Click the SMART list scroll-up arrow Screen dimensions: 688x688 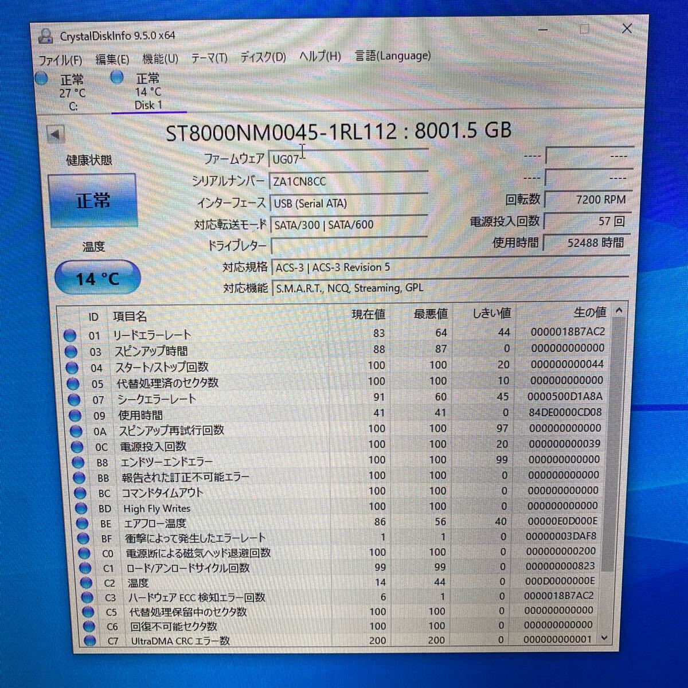(x=619, y=311)
